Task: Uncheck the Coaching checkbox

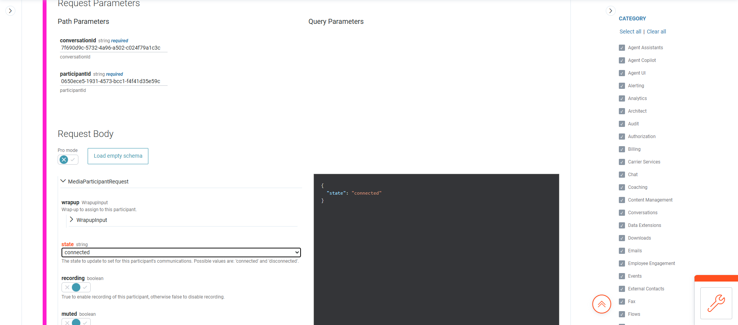Action: (x=622, y=187)
